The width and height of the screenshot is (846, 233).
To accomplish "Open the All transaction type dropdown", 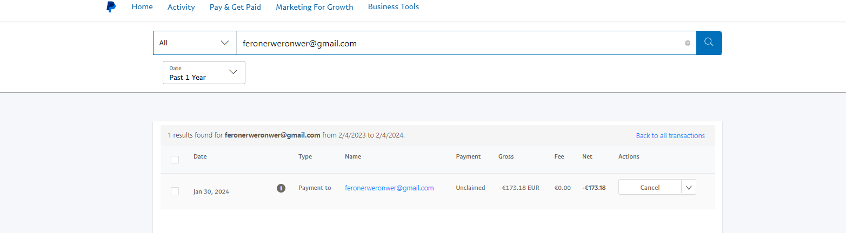I will pyautogui.click(x=195, y=43).
